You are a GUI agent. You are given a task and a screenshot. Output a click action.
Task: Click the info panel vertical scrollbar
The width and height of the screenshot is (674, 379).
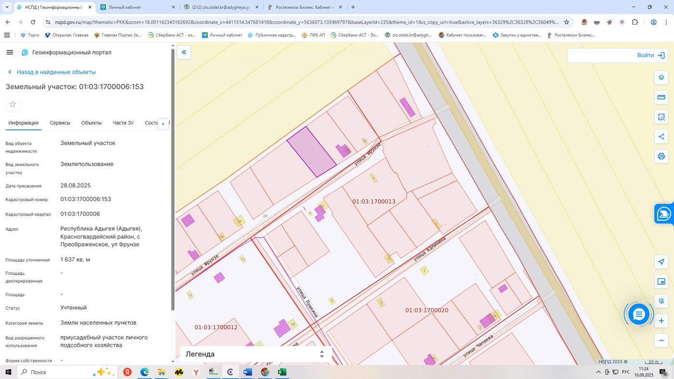click(173, 179)
